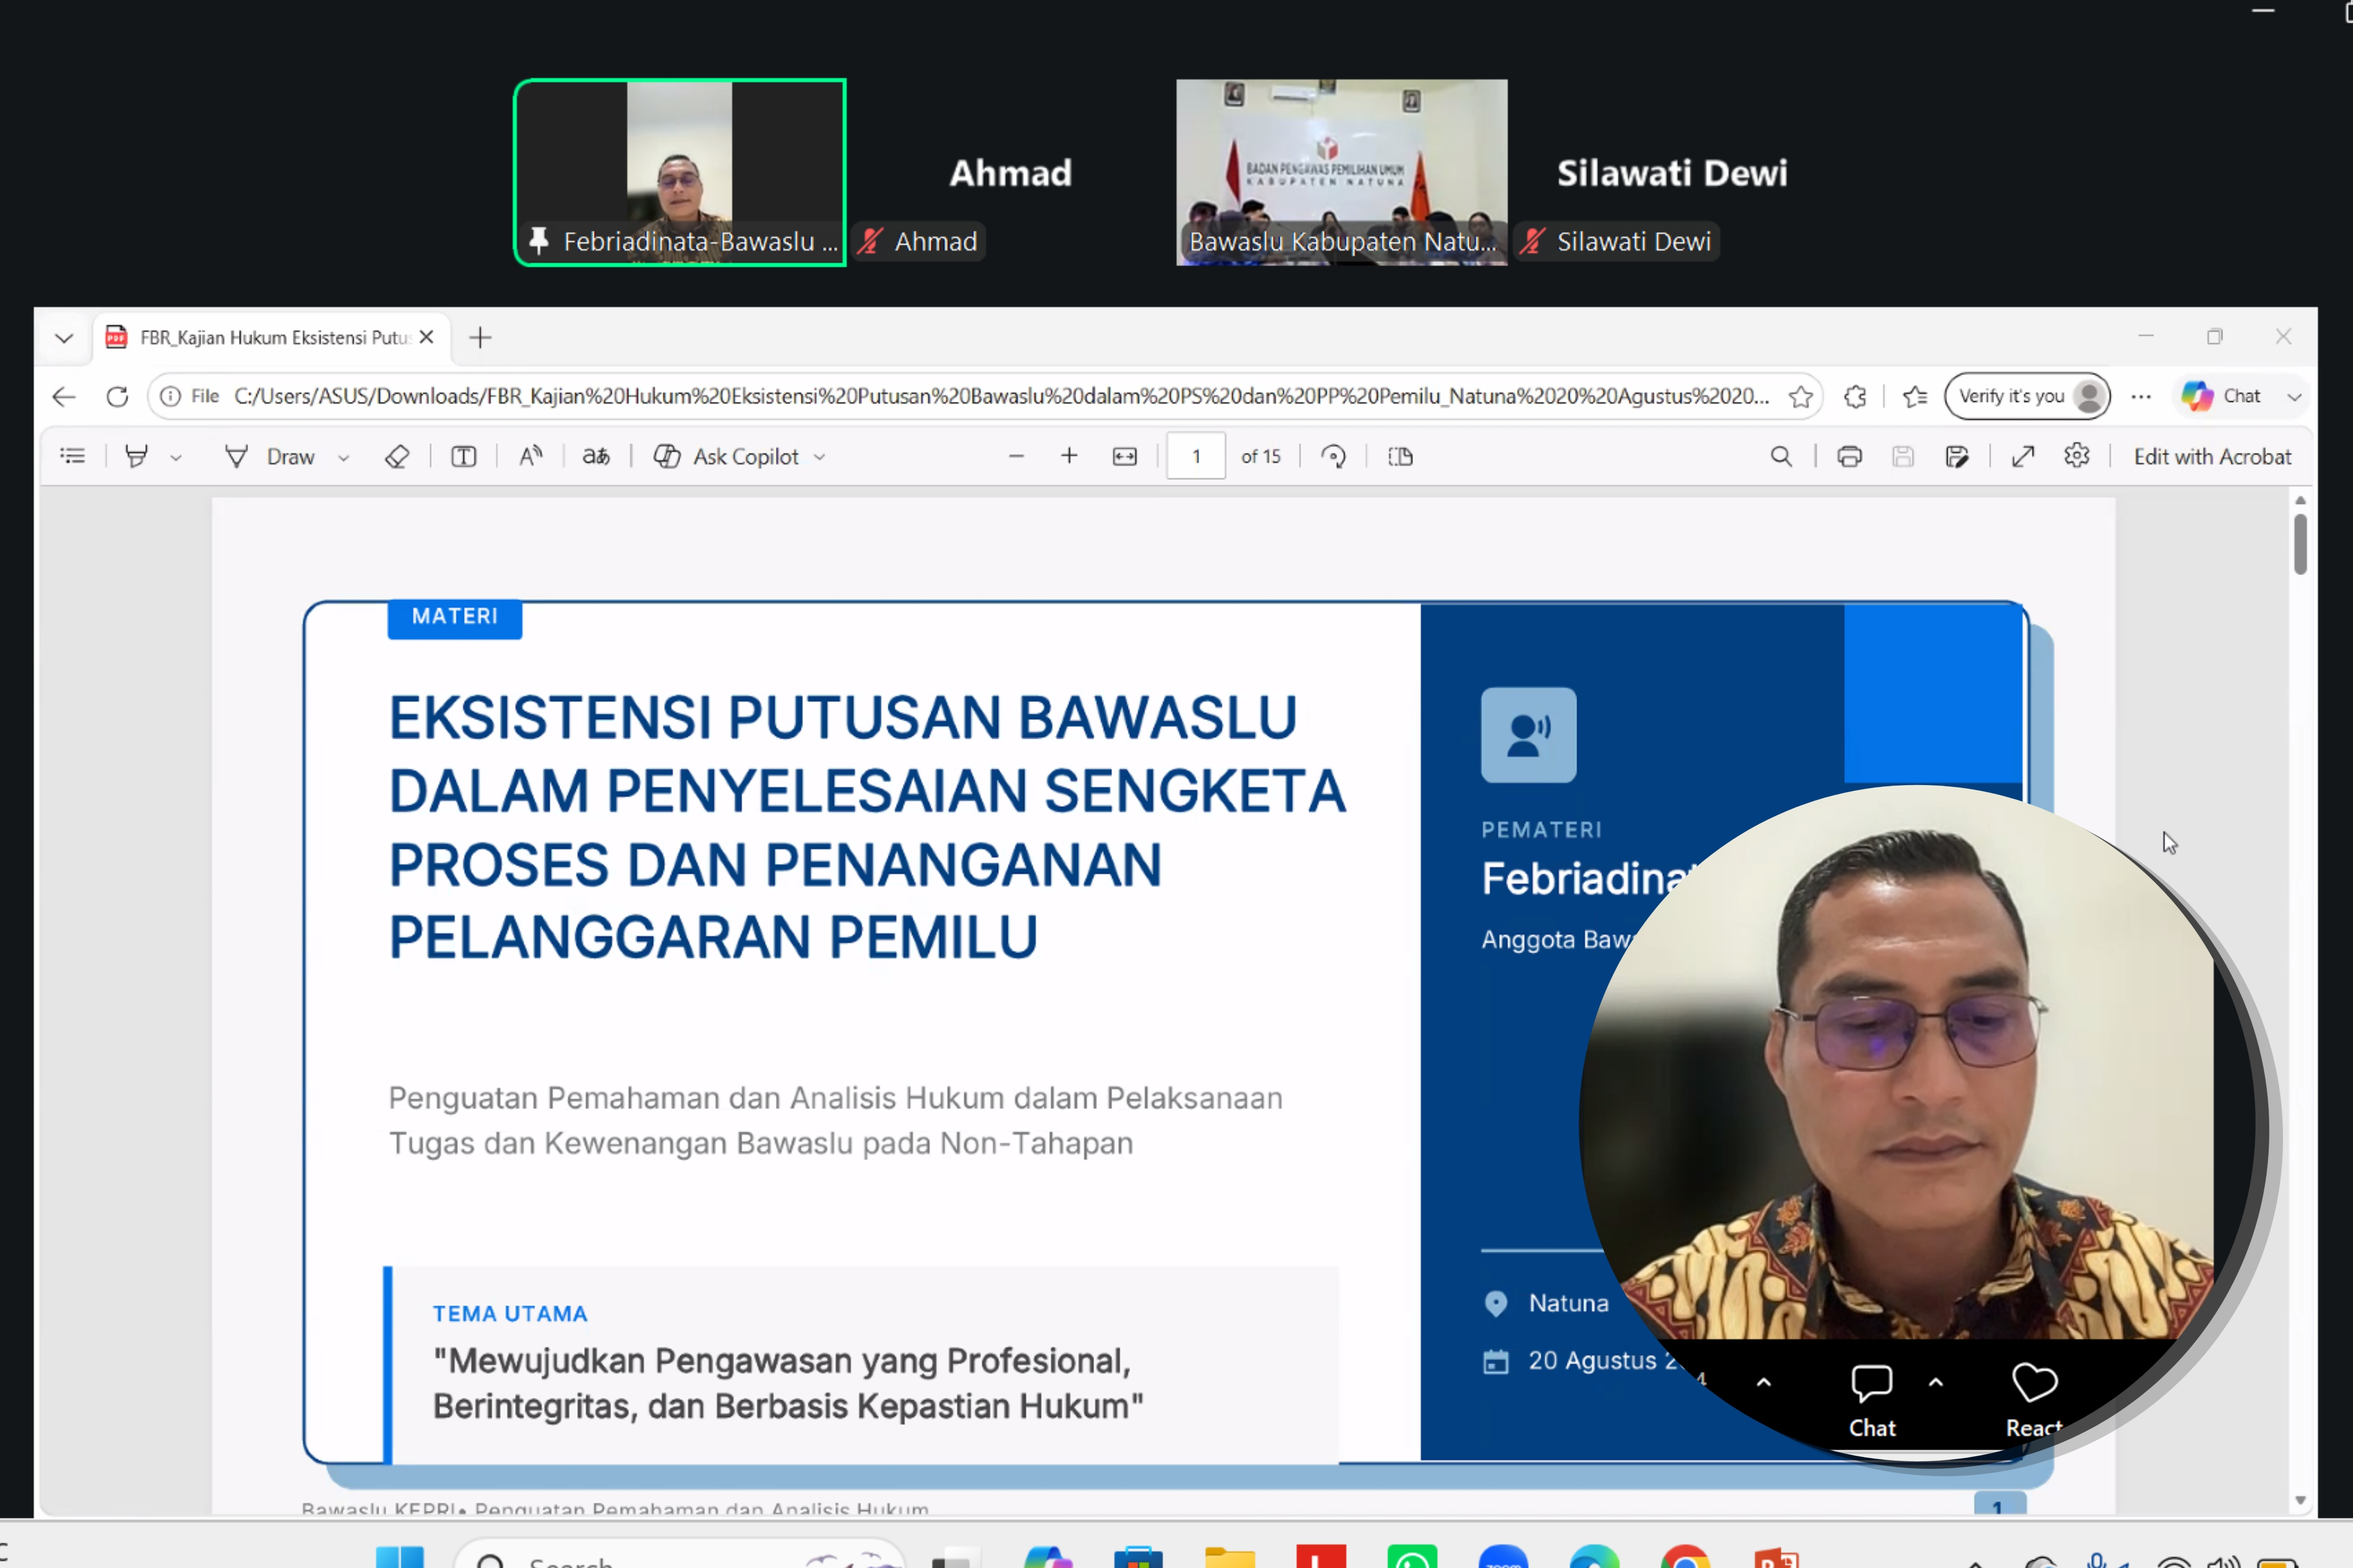2353x1568 pixels.
Task: Select the Ahmad participant tile
Action: 1011,172
